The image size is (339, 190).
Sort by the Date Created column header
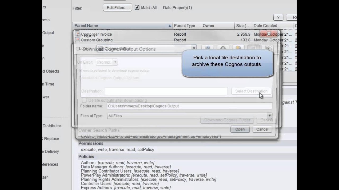coord(273,26)
